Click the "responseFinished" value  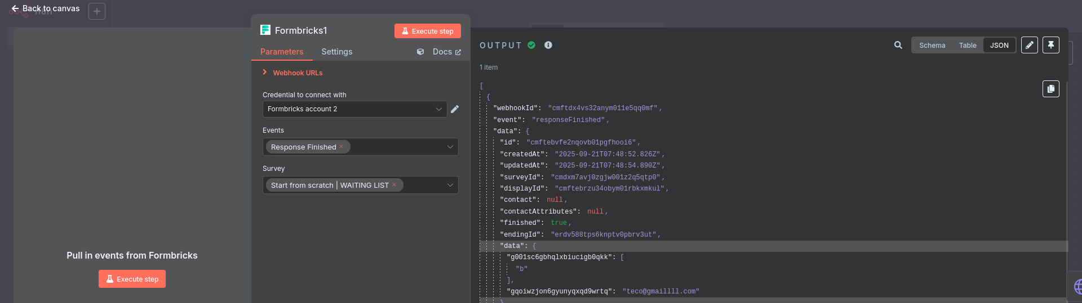coord(569,120)
